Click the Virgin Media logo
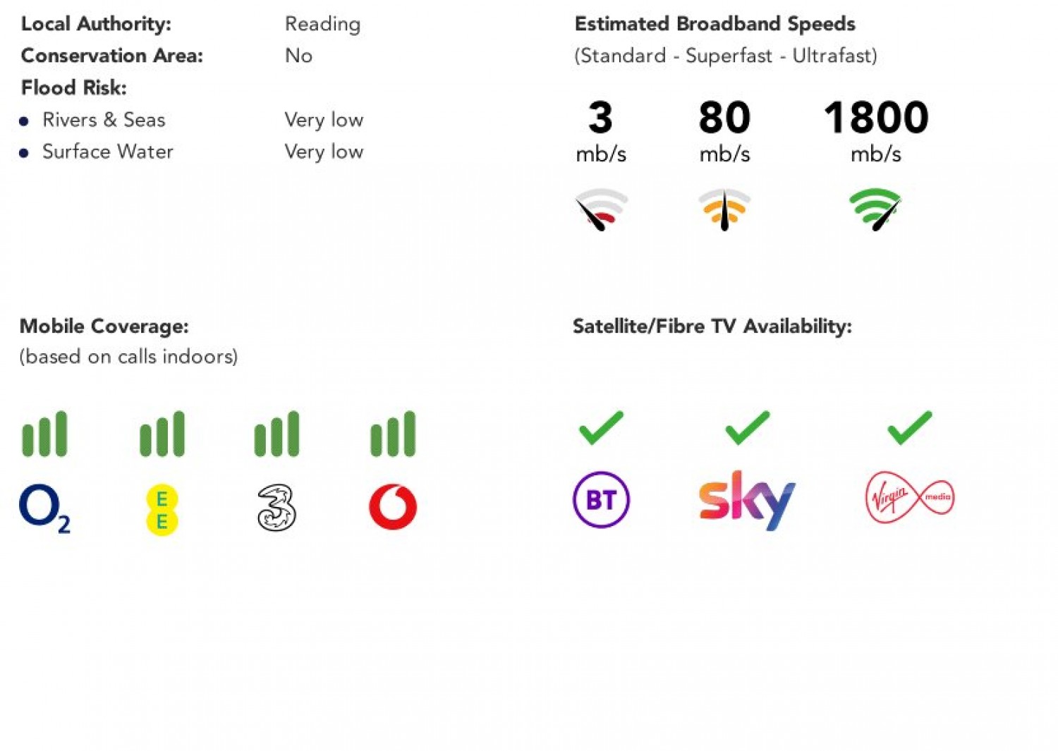The width and height of the screenshot is (1058, 751). pos(909,498)
